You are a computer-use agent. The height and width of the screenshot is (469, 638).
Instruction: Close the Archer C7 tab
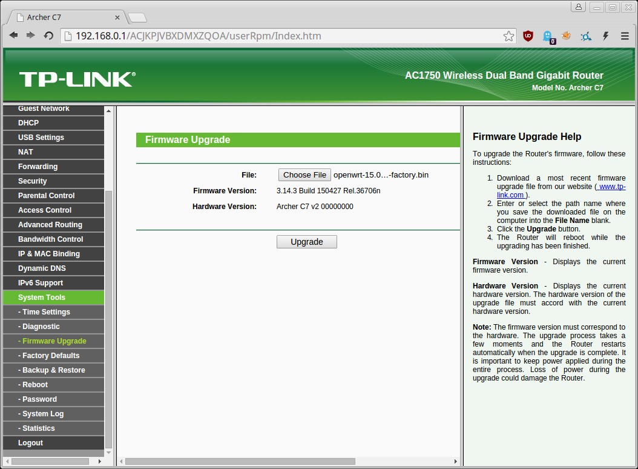tap(117, 18)
